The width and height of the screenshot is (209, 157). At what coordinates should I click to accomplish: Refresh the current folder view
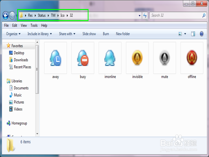(145, 16)
